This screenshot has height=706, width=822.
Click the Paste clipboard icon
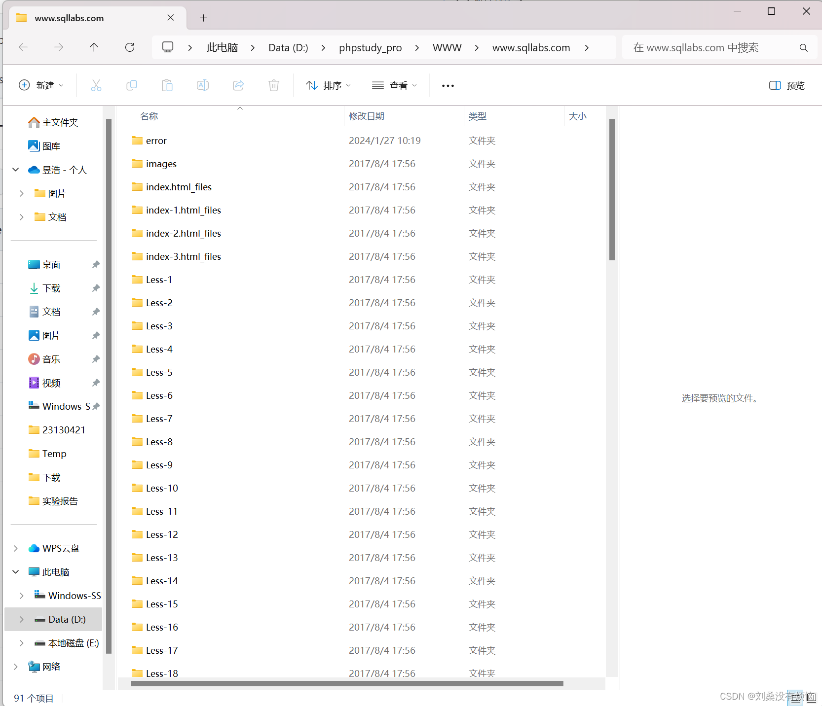point(167,85)
